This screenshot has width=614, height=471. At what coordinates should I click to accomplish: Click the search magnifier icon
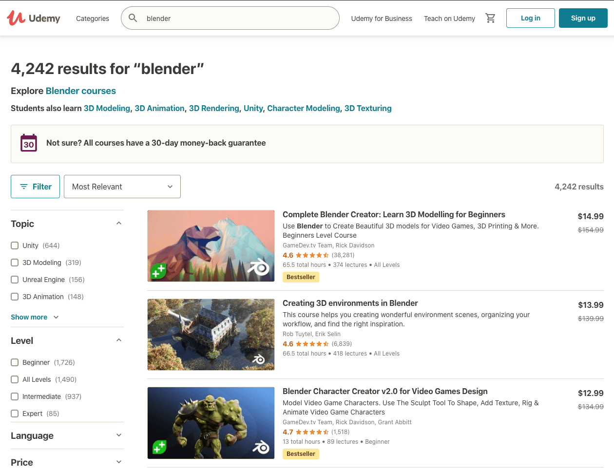tap(133, 18)
